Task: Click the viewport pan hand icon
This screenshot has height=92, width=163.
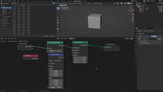Action: [x=133, y=17]
